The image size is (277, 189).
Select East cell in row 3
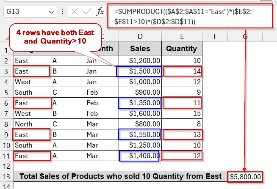pos(32,71)
